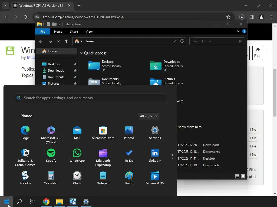Click the All apps button
This screenshot has height=207, width=277.
coord(149,116)
